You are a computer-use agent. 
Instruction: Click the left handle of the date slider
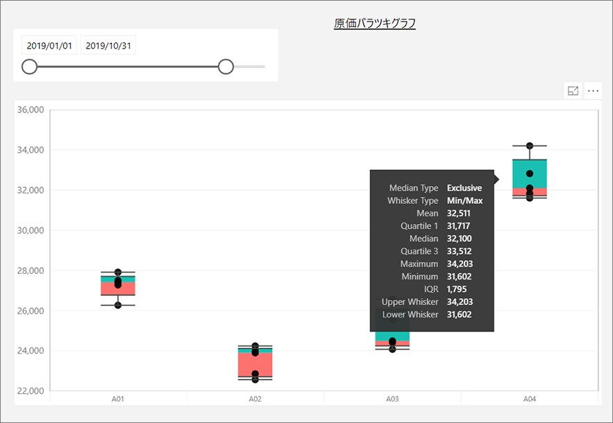click(29, 67)
